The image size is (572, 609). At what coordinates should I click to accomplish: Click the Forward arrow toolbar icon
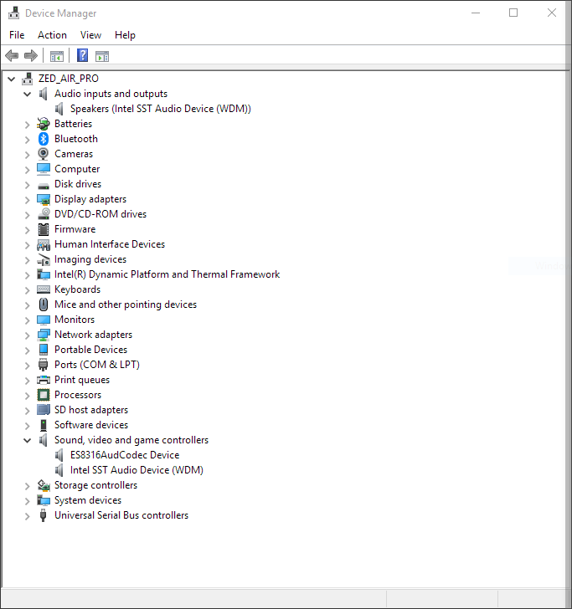[31, 56]
